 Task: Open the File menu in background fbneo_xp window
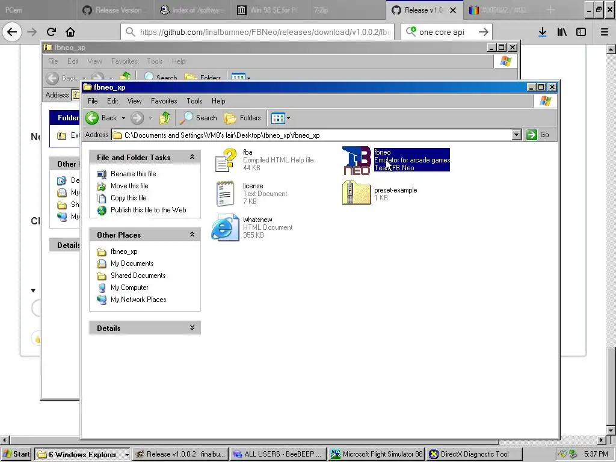click(53, 61)
